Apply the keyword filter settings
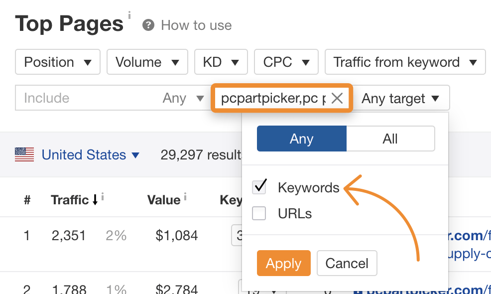The width and height of the screenshot is (491, 294). pos(283,263)
